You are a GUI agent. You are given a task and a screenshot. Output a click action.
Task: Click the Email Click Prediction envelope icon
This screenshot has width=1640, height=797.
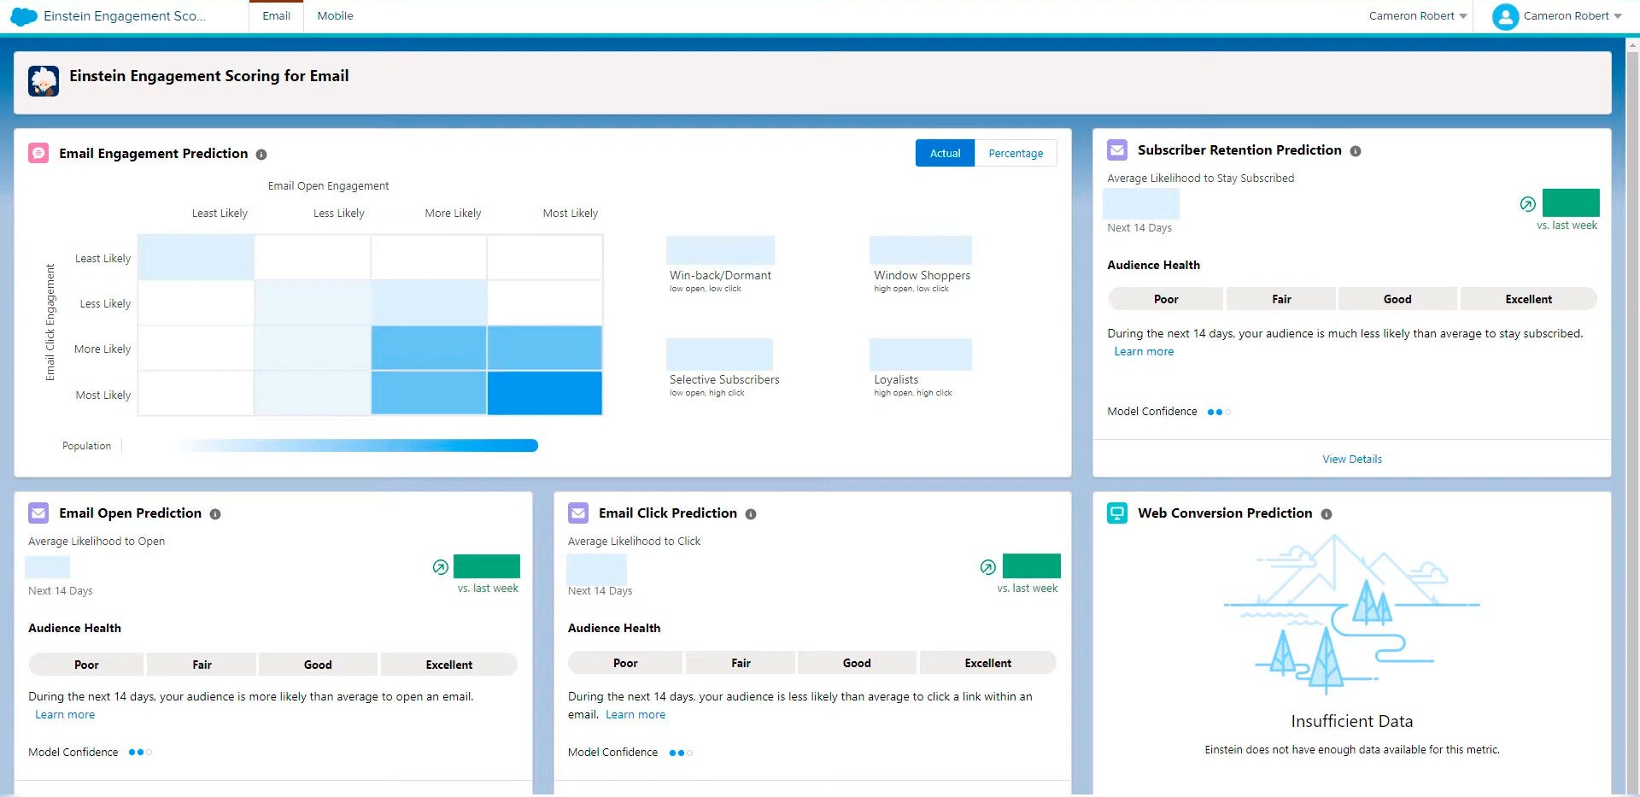click(578, 513)
